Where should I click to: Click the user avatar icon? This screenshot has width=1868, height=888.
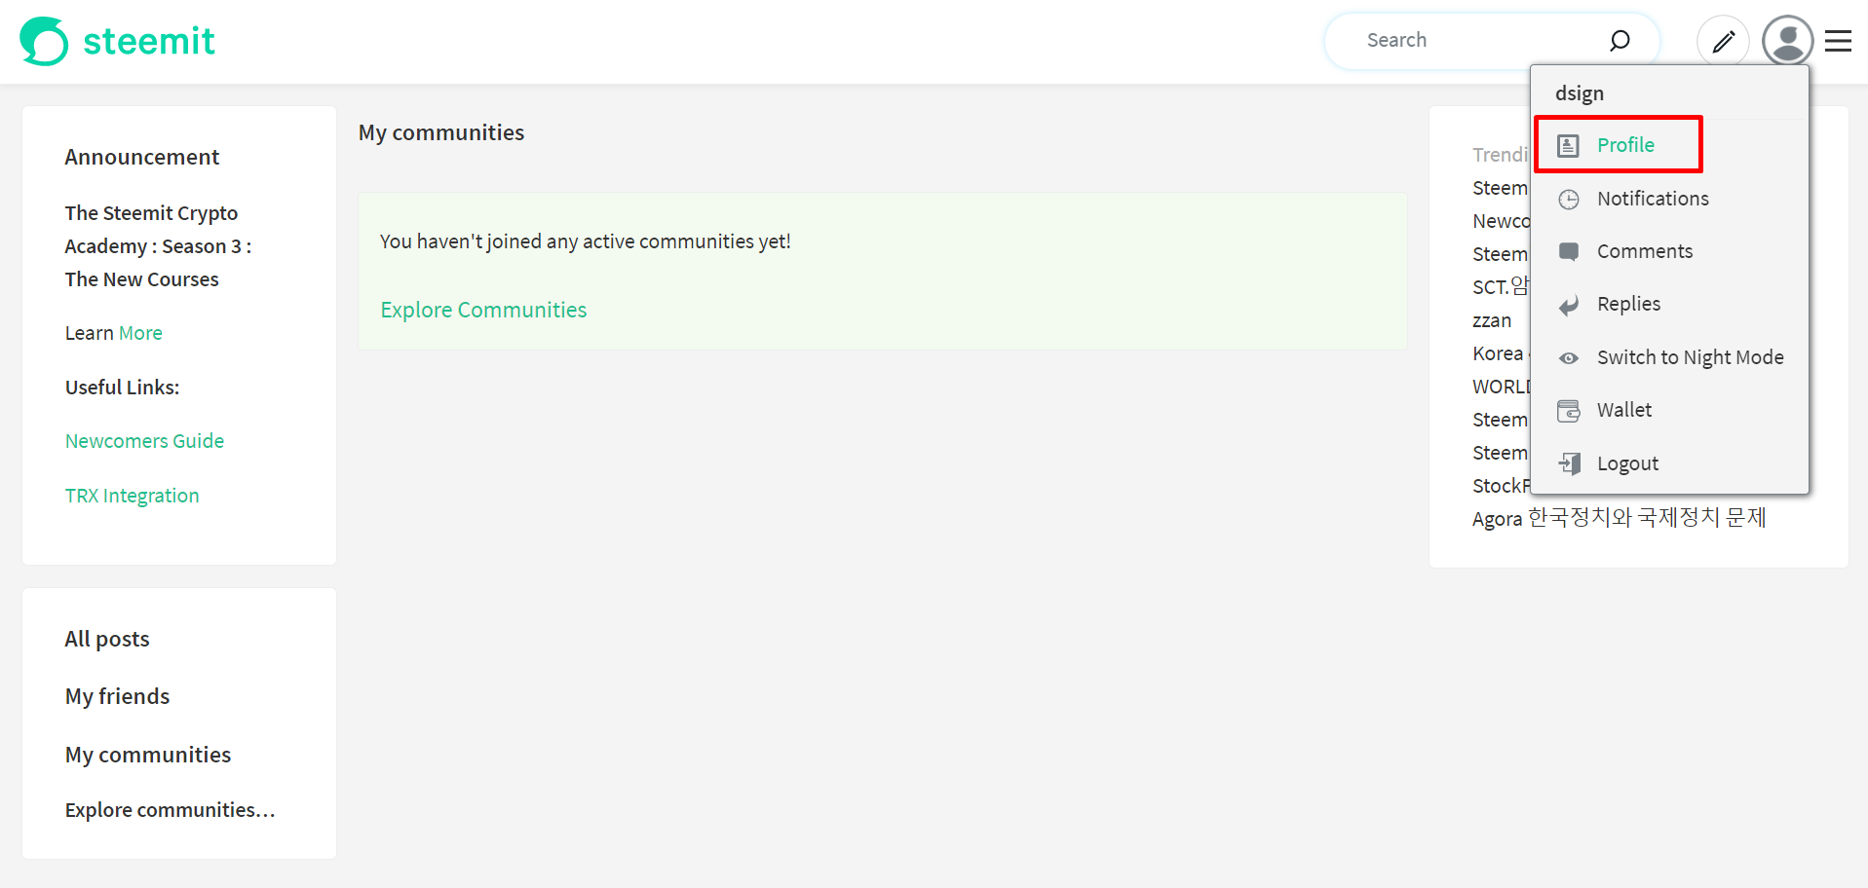(1787, 41)
